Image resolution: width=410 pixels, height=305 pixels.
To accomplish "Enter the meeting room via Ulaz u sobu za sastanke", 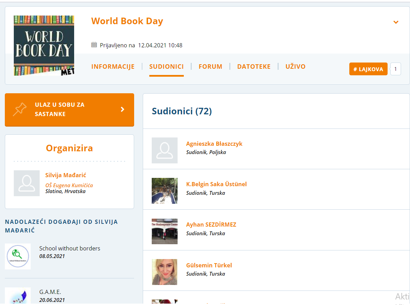I will pos(70,110).
